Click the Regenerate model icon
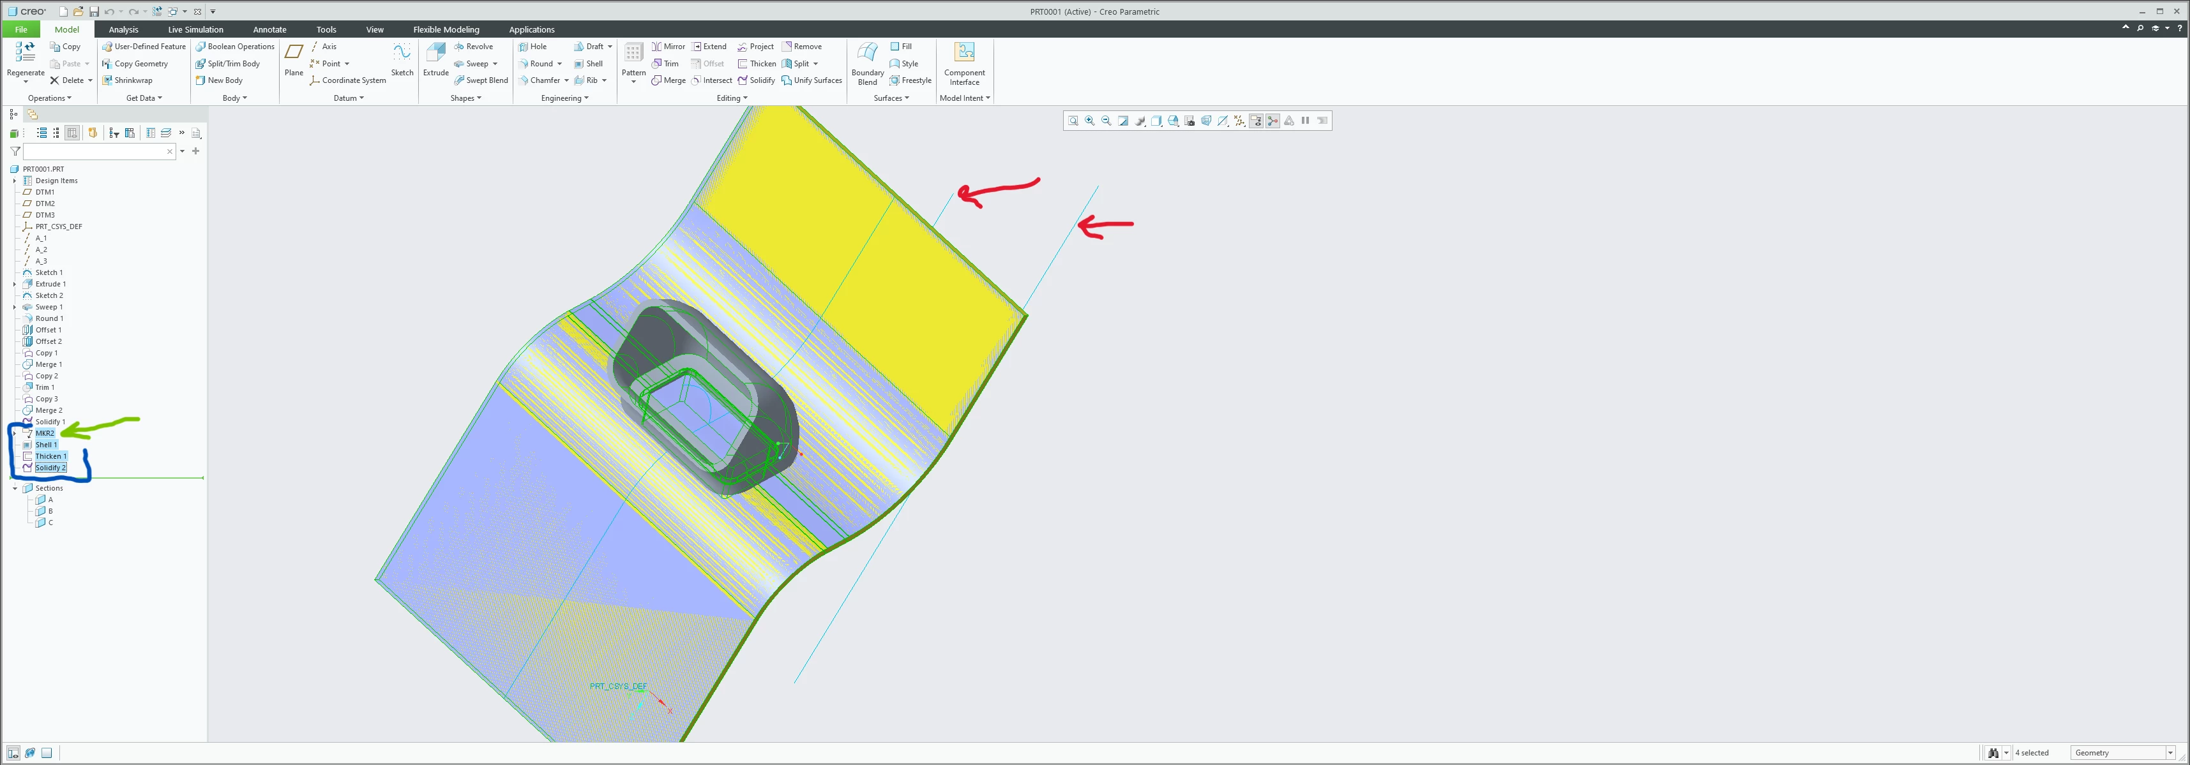The image size is (2190, 765). point(26,54)
